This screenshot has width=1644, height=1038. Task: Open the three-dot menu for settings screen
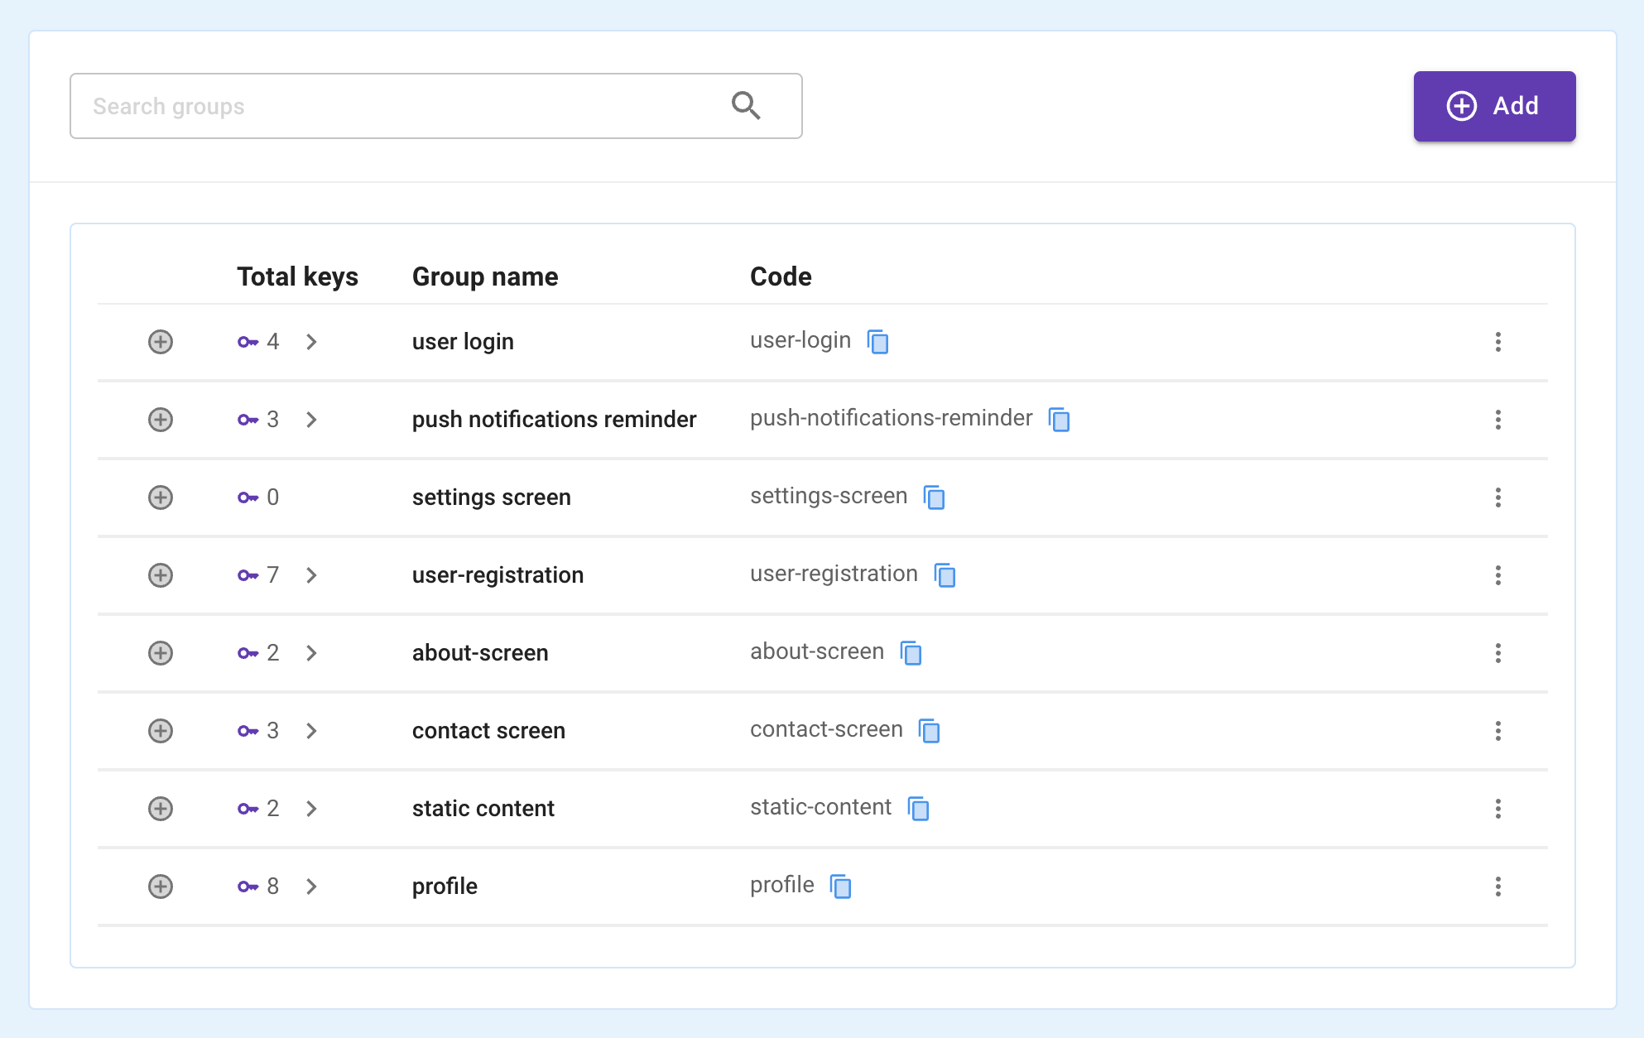pos(1498,497)
